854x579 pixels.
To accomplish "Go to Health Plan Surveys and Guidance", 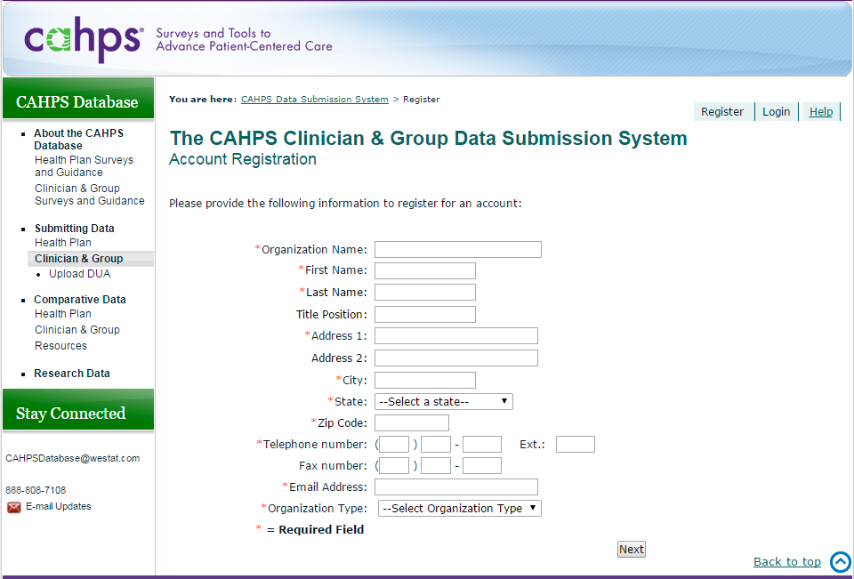I will (x=84, y=166).
